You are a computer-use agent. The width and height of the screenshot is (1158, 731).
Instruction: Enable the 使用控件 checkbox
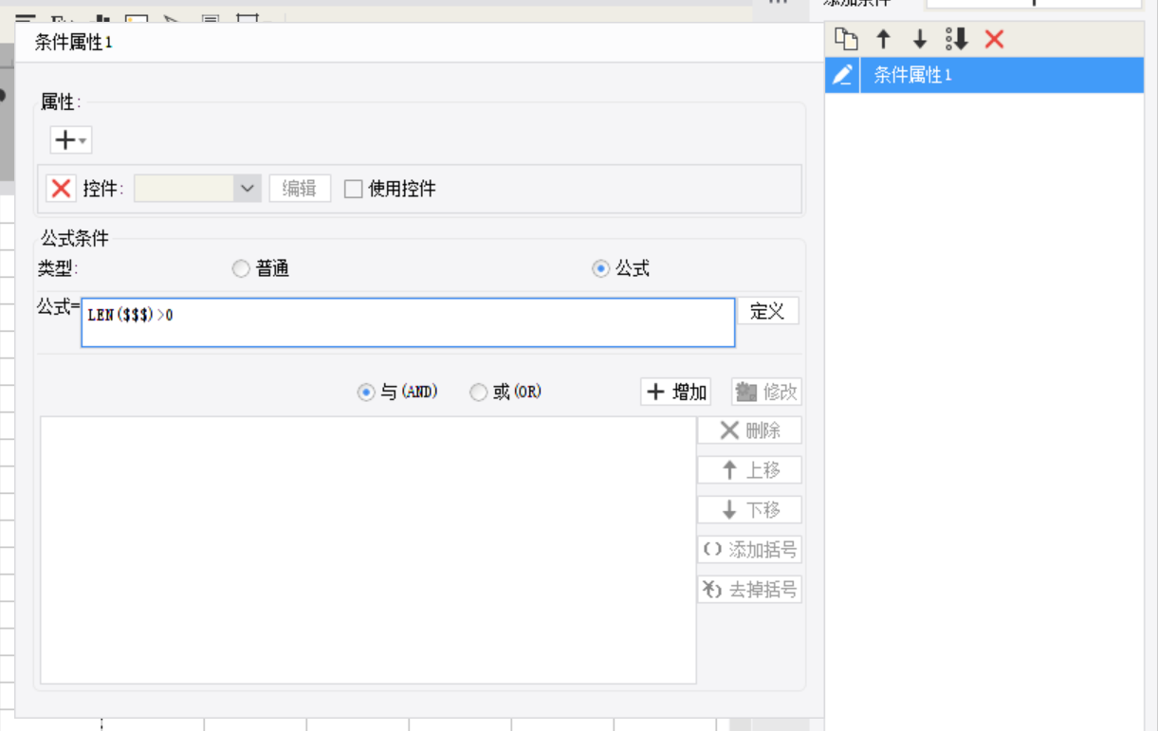[354, 189]
